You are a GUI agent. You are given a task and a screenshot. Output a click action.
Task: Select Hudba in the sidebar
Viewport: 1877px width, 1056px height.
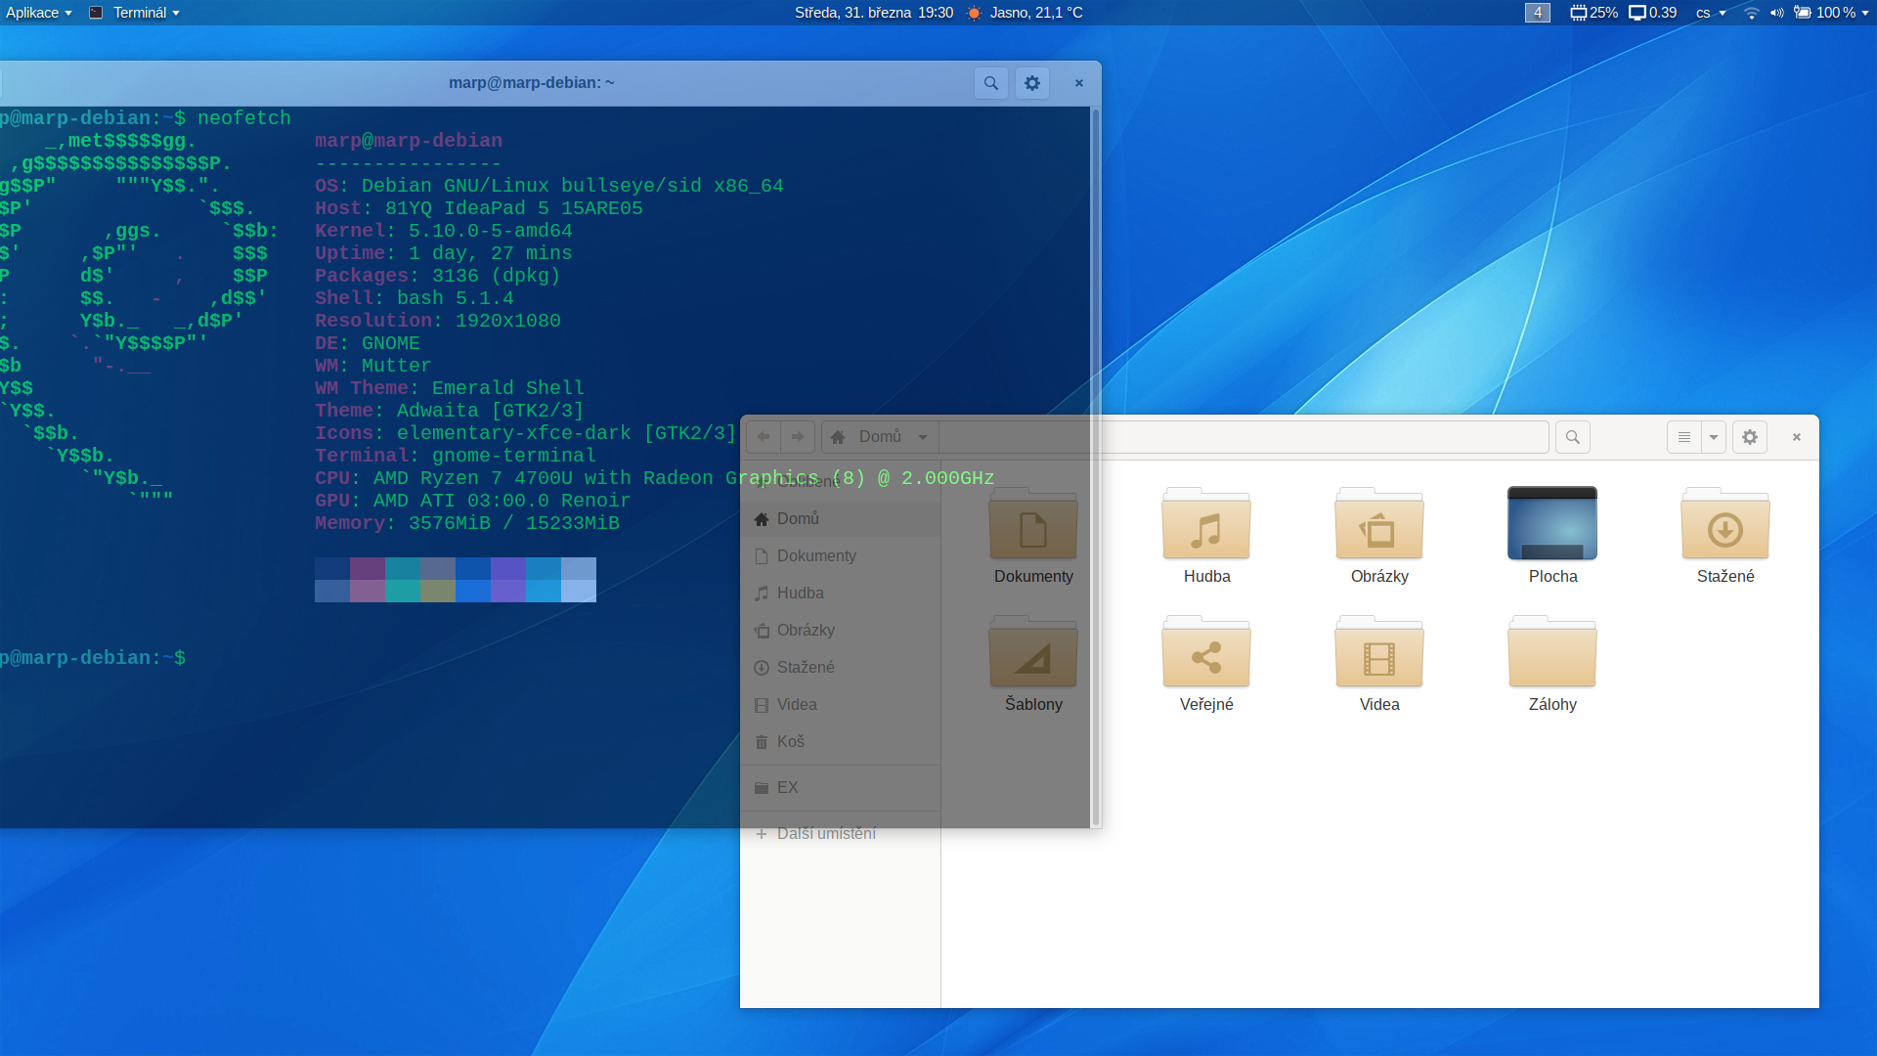click(x=841, y=593)
